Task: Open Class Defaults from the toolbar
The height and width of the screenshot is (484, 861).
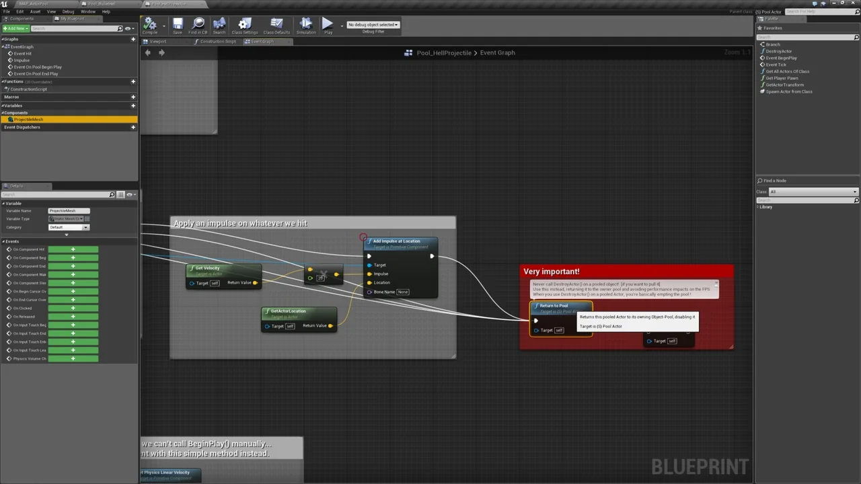Action: point(276,25)
